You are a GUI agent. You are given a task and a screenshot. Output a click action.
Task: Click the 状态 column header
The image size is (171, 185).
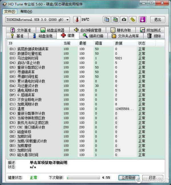146,43
